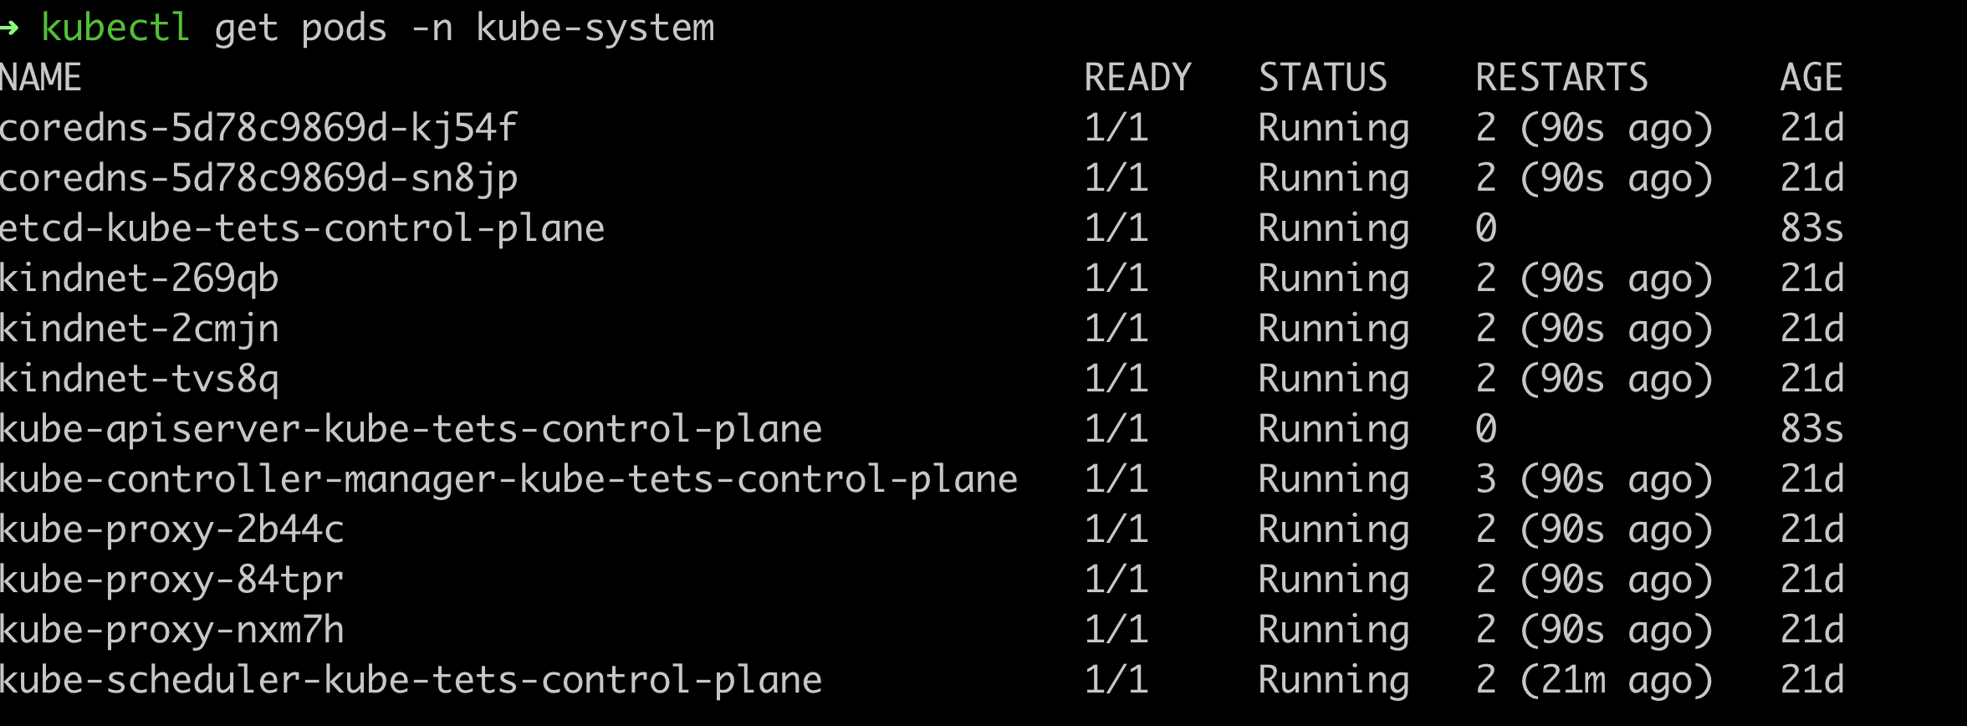The width and height of the screenshot is (1967, 726).
Task: Click the RESTARTS column header
Action: click(x=1561, y=78)
